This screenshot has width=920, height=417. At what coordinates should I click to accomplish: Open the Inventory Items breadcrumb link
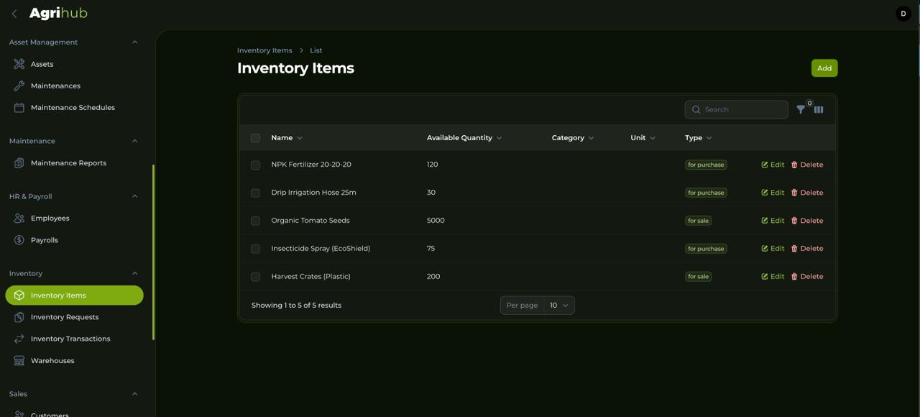click(264, 50)
